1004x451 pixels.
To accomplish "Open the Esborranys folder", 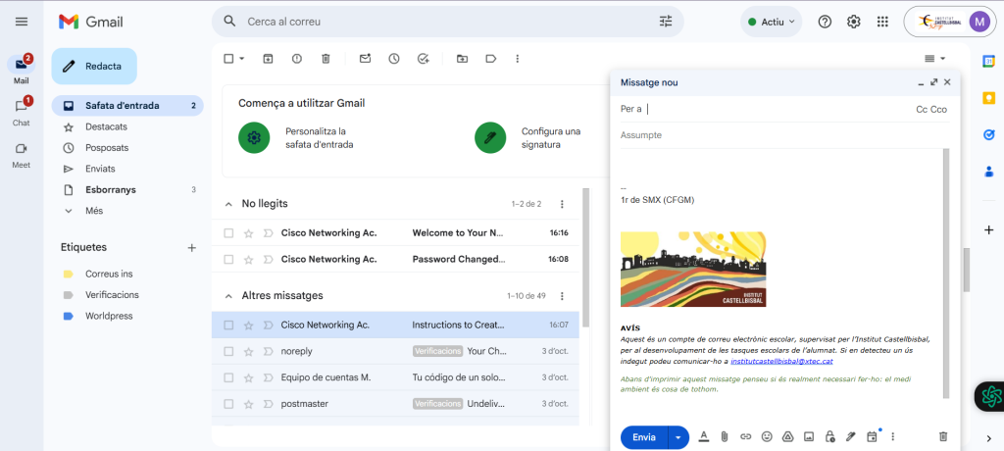I will pos(110,189).
